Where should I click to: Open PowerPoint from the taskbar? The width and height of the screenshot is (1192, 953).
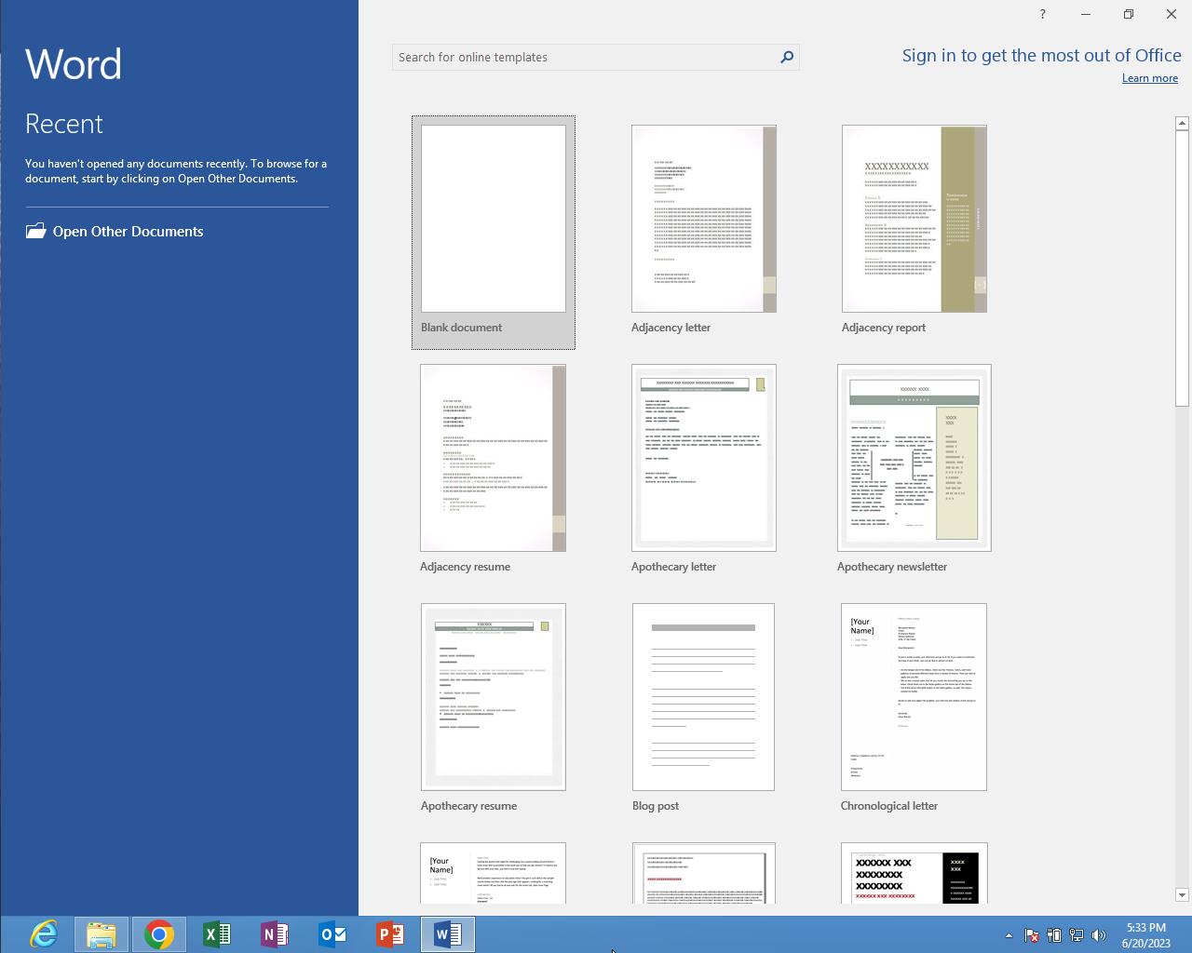(390, 933)
